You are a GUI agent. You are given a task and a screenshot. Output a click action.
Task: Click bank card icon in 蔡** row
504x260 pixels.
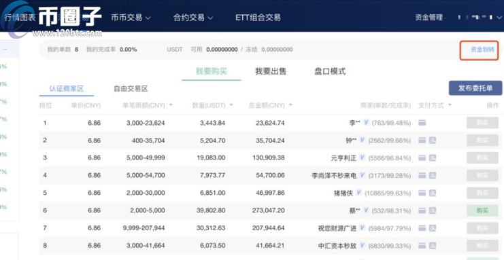pos(422,210)
